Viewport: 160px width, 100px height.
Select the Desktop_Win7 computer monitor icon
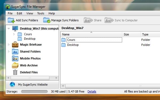pos(15,29)
